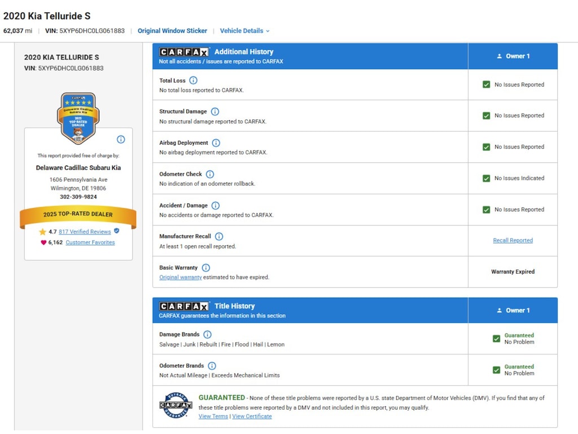The height and width of the screenshot is (434, 578).
Task: Click the Odometer Brands info icon
Action: click(x=212, y=366)
